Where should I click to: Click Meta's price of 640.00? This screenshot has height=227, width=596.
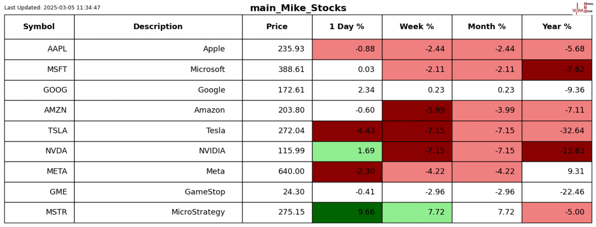[x=277, y=172]
